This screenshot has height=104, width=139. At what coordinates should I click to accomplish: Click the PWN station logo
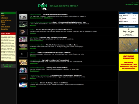click(43, 6)
